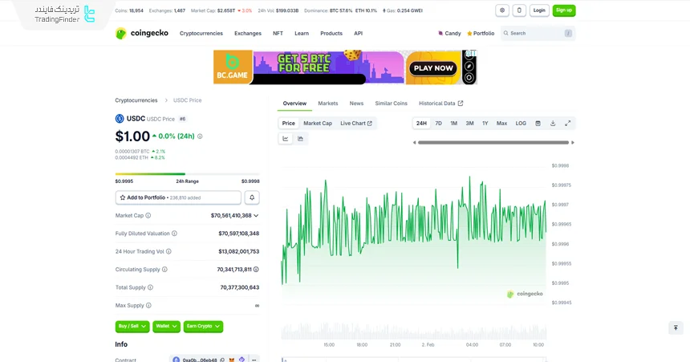The image size is (690, 362).
Task: Open settings via the gear icon
Action: coord(502,10)
